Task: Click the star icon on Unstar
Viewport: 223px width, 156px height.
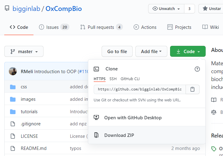Action: (205, 8)
